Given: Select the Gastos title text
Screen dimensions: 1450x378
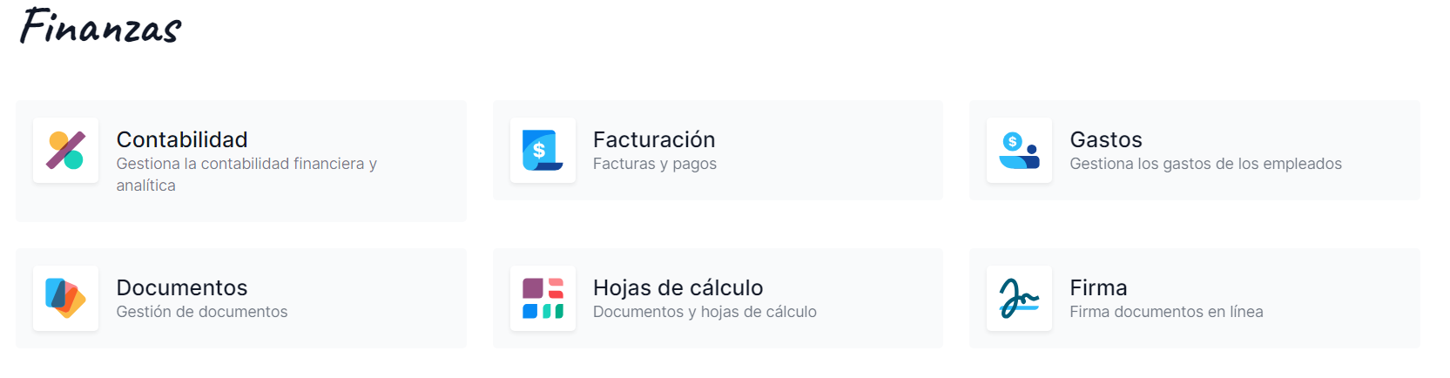Looking at the screenshot, I should (1106, 139).
